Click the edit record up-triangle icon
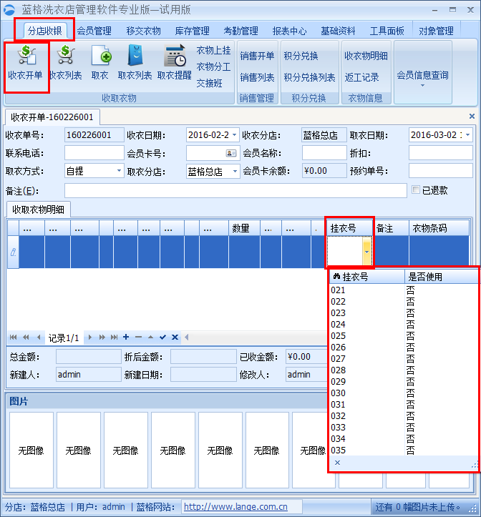481x517 pixels. (x=150, y=337)
